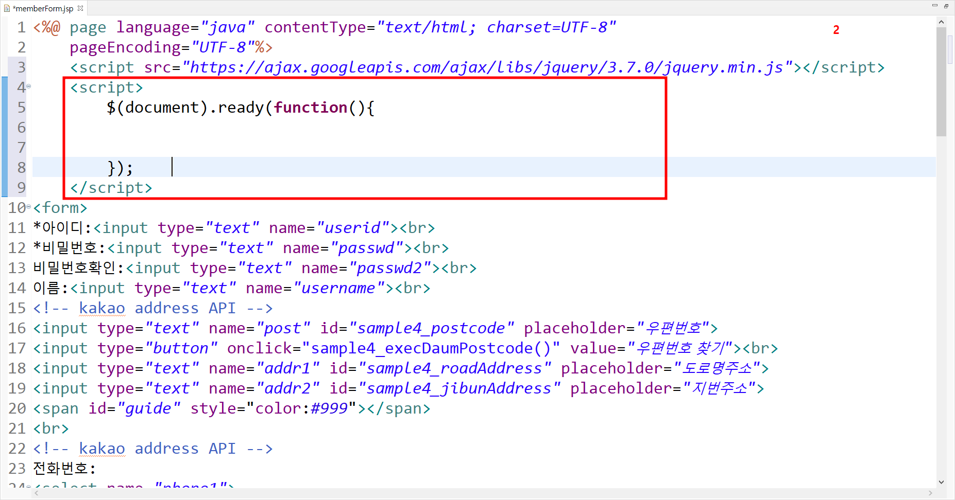Click line number 16 in the gutter
This screenshot has width=955, height=500.
[x=17, y=328]
